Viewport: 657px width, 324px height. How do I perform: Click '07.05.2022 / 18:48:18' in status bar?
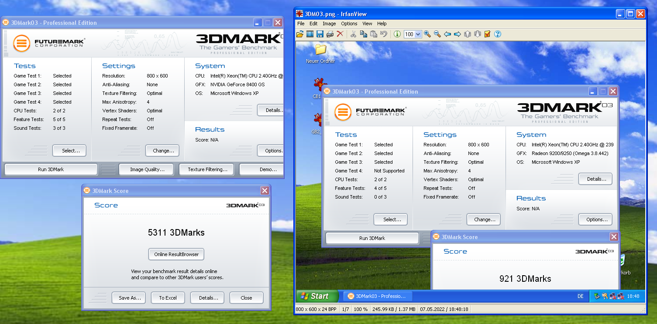point(444,309)
